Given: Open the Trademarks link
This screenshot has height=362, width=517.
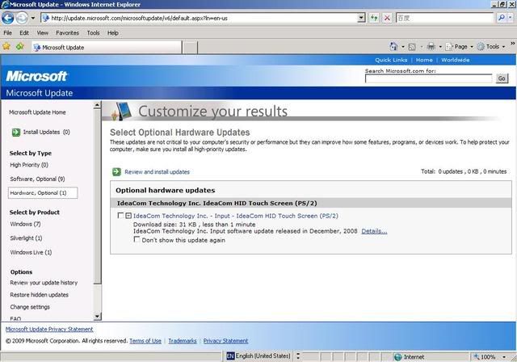Looking at the screenshot, I should 183,341.
